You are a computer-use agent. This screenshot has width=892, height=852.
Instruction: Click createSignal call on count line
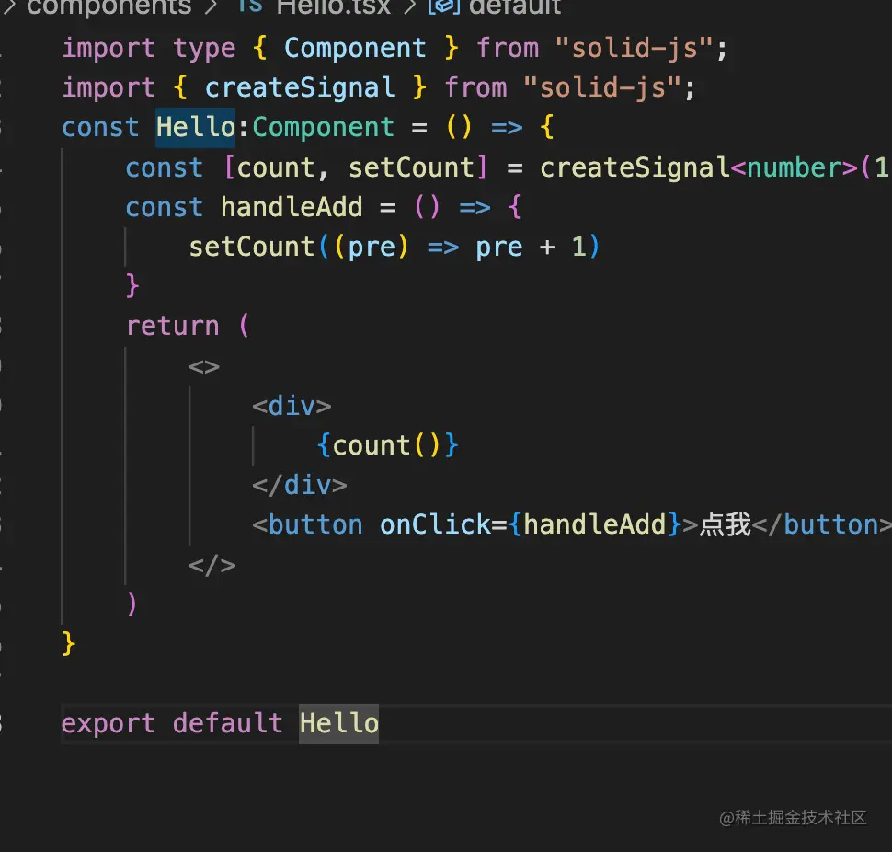tap(635, 167)
